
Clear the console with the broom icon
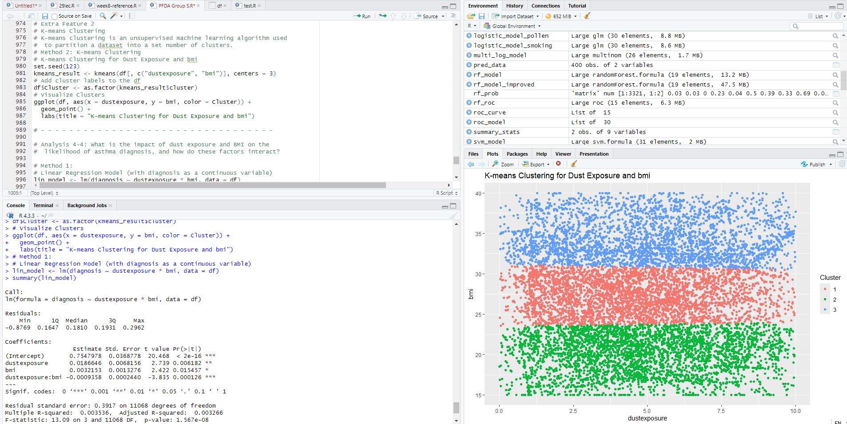453,216
